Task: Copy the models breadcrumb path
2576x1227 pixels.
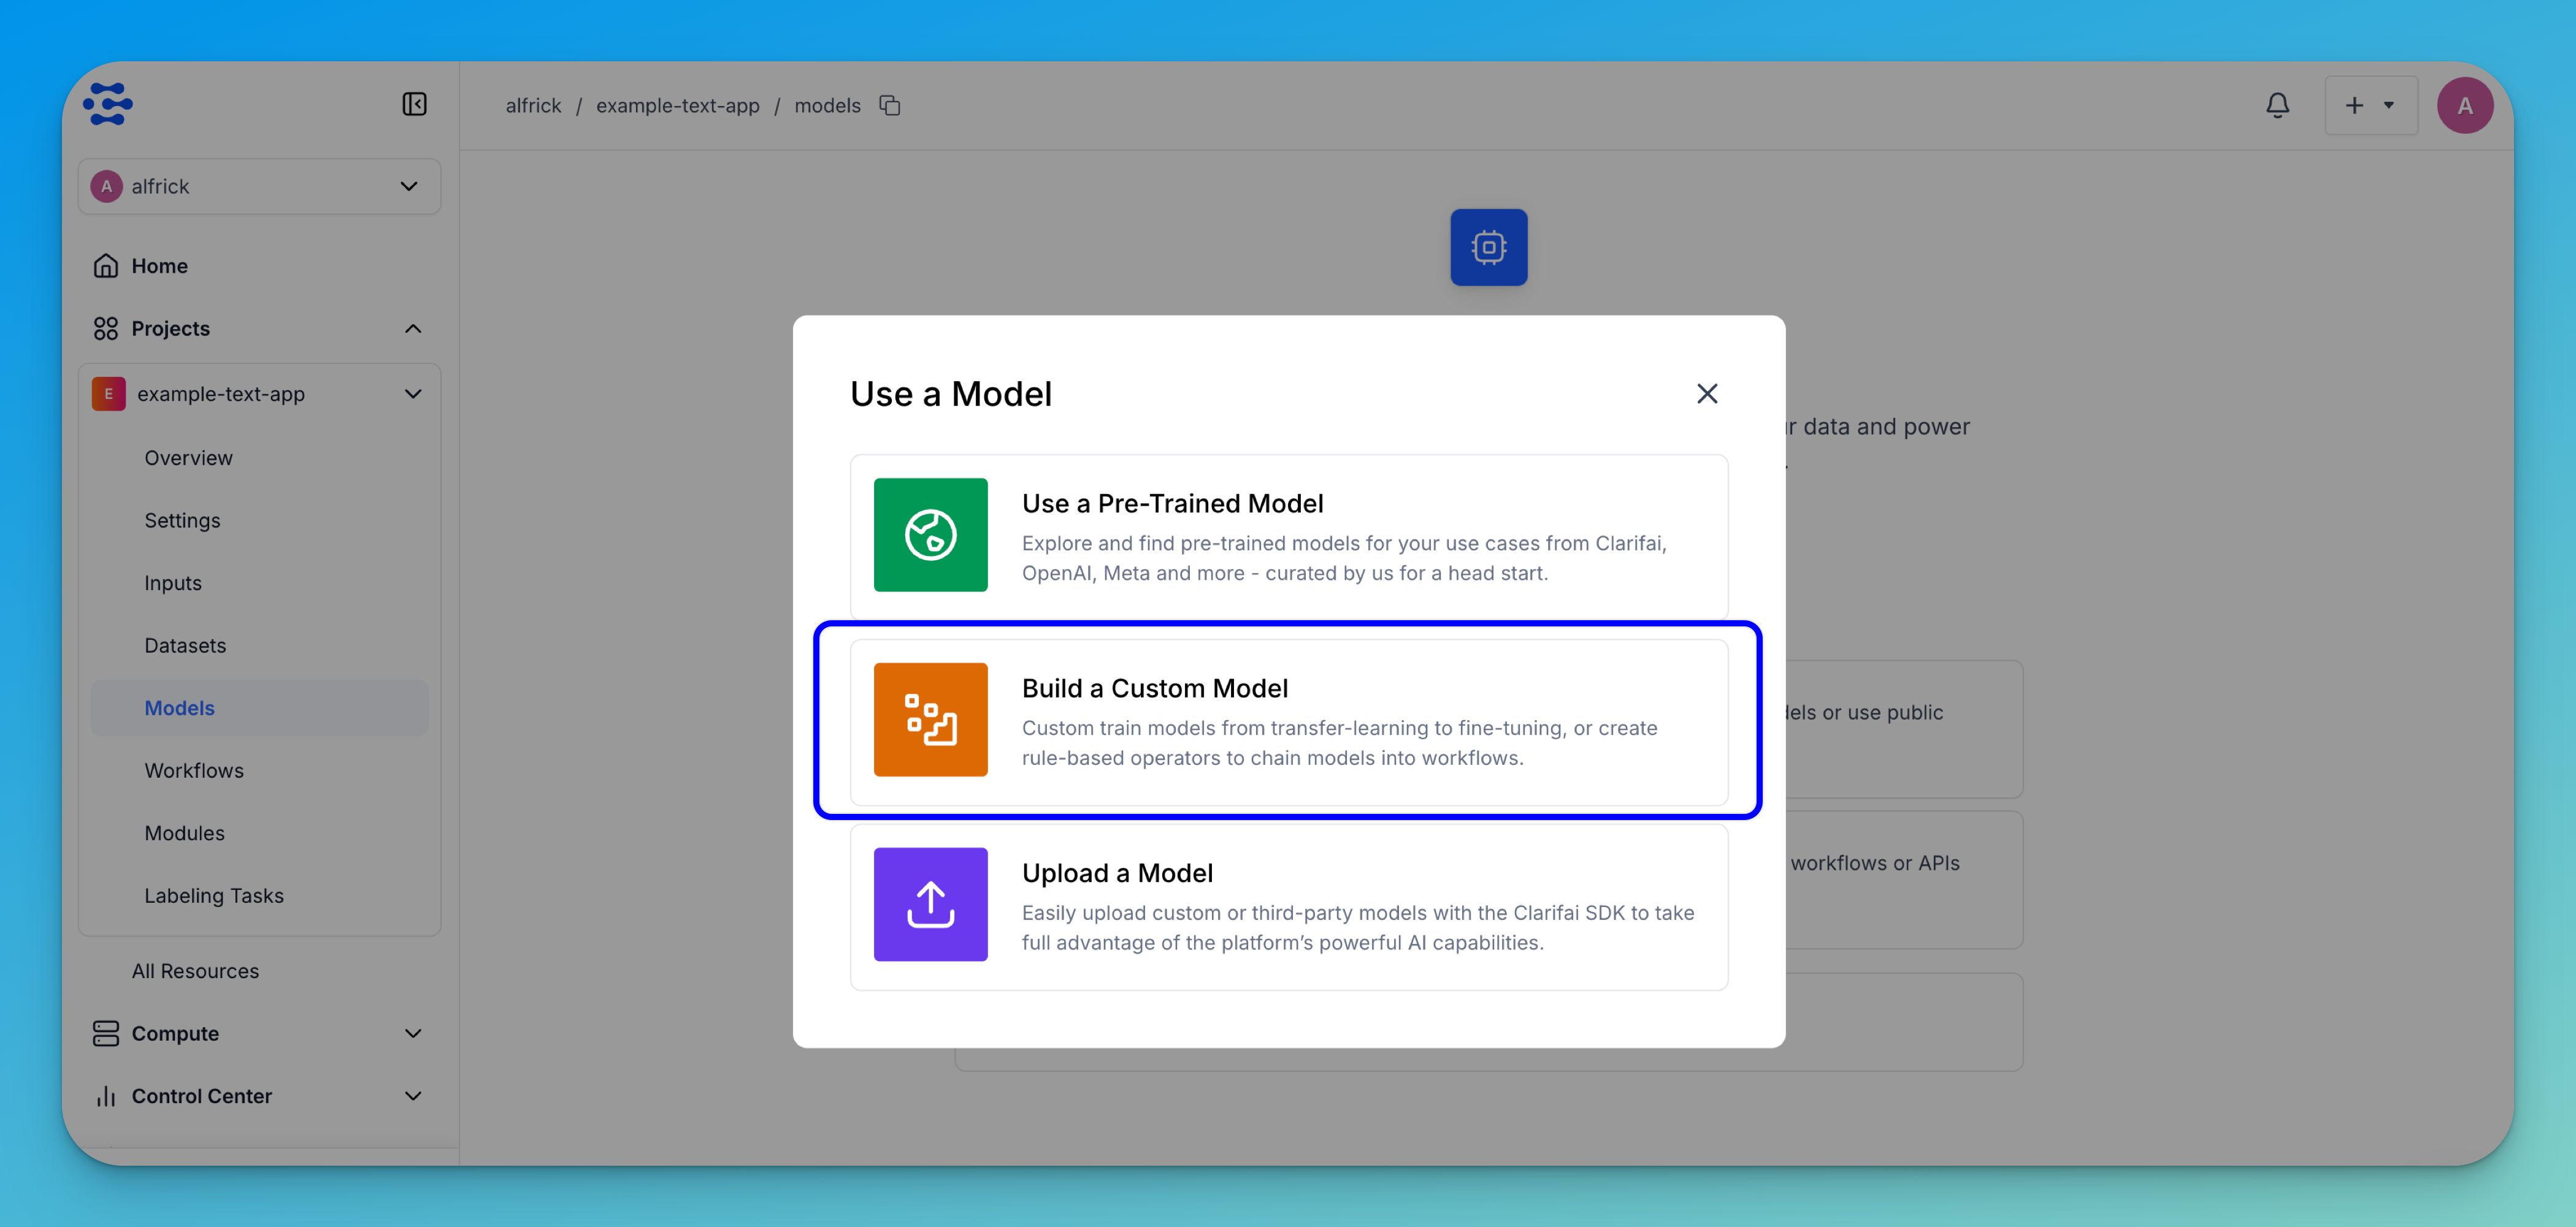Action: [x=890, y=106]
